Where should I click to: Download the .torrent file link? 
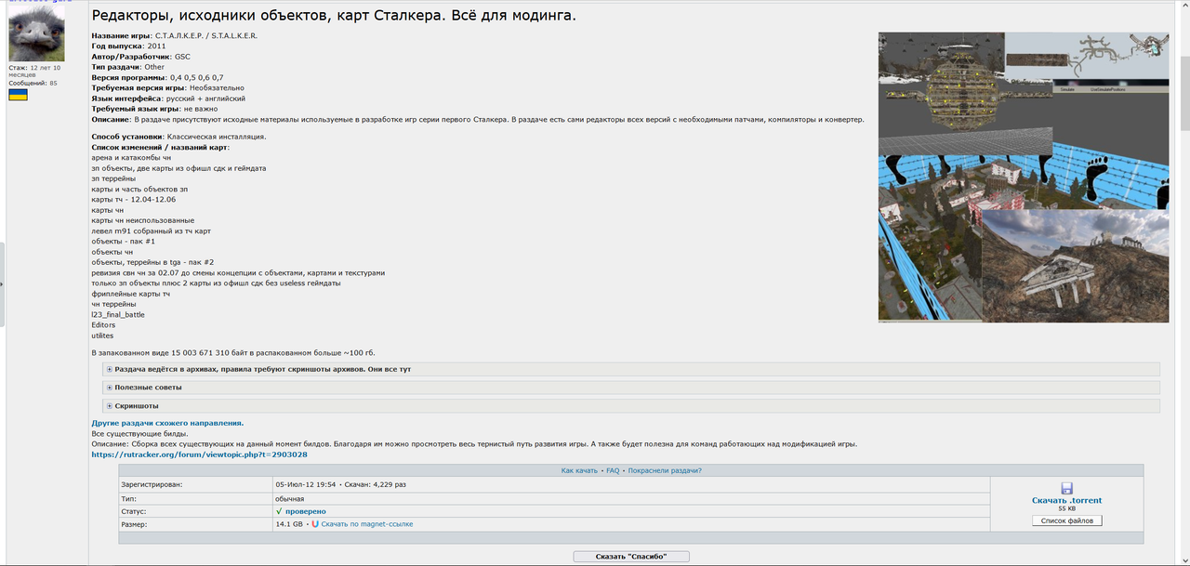[1066, 500]
